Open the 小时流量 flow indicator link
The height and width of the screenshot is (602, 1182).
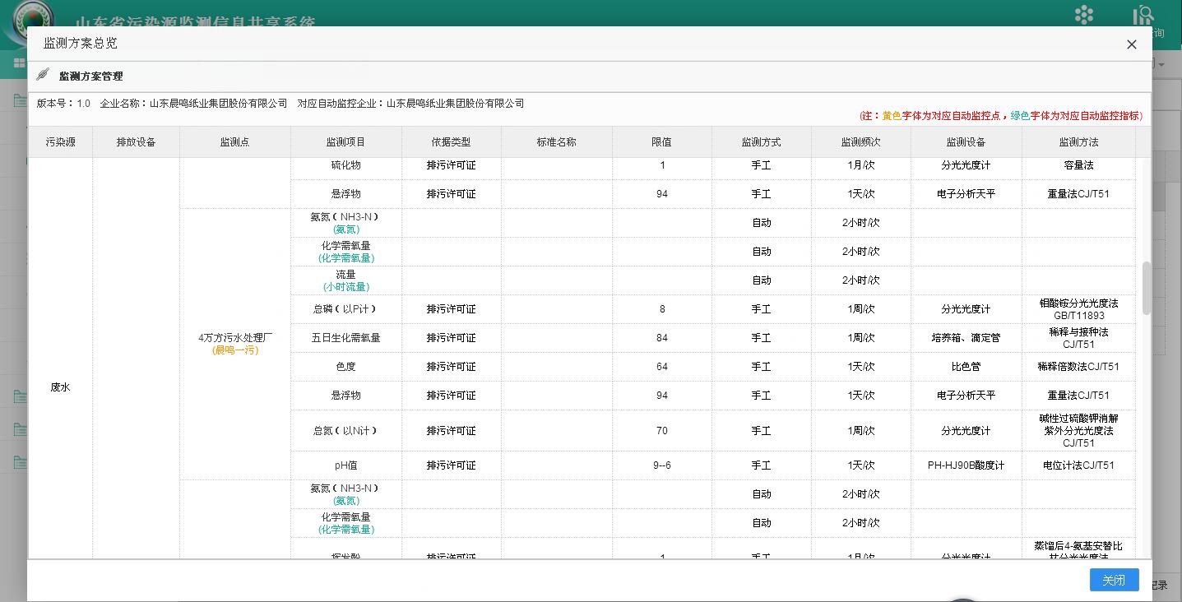tap(346, 286)
